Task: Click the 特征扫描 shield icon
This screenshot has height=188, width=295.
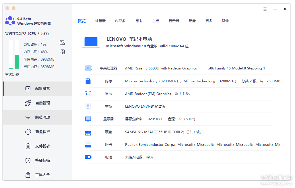Action: pyautogui.click(x=28, y=160)
